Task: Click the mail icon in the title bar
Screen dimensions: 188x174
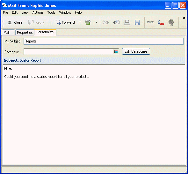Action: click(4, 5)
